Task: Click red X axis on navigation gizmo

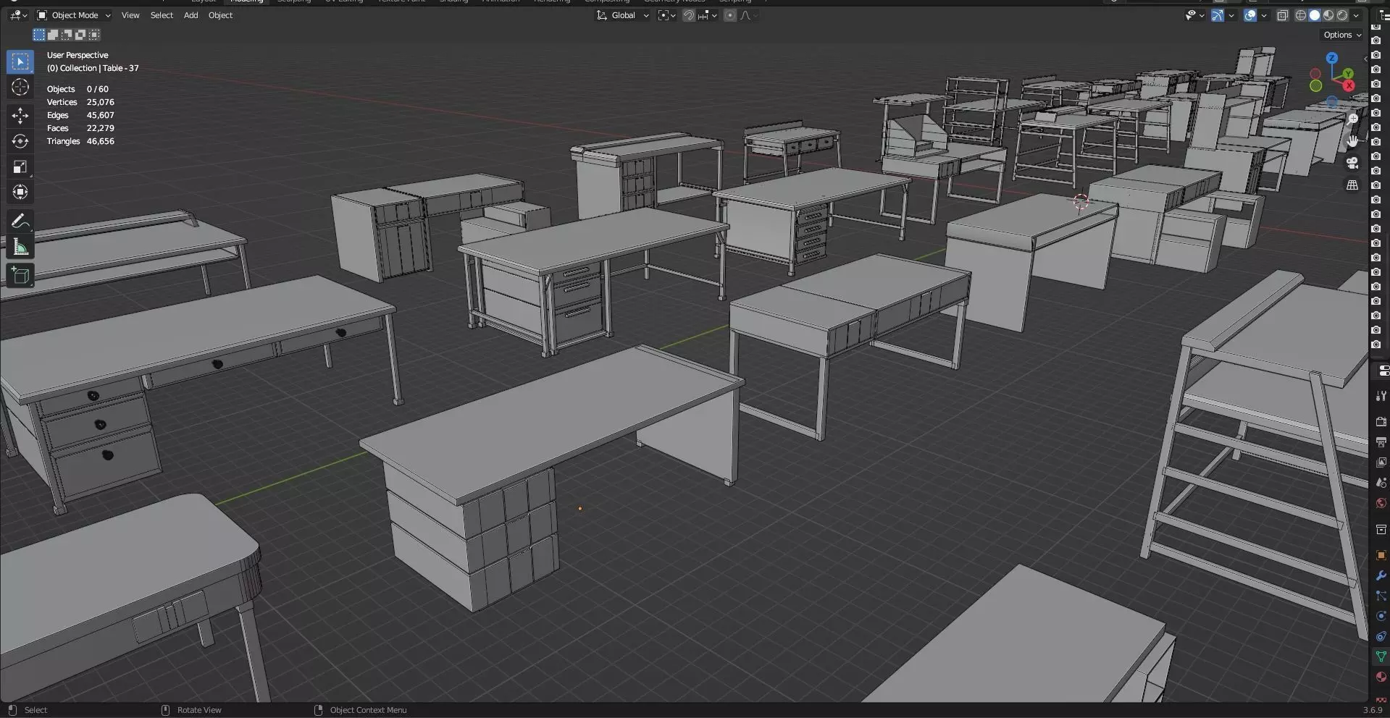Action: coord(1349,85)
